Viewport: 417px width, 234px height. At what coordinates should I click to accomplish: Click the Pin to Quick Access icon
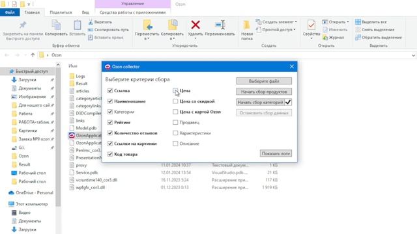coord(23,25)
